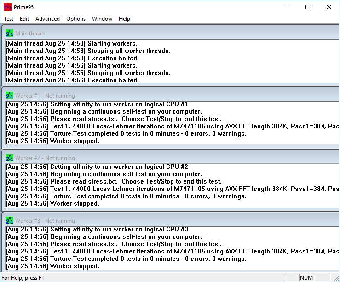Click Worker #1 'Torture Test completed' line
340x282 pixels.
point(126,134)
